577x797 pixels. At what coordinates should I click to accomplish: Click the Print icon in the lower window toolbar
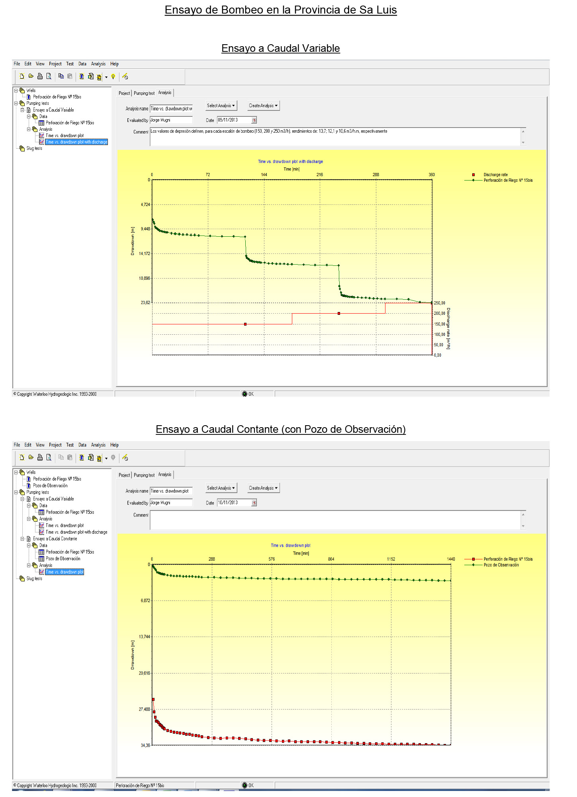[40, 457]
